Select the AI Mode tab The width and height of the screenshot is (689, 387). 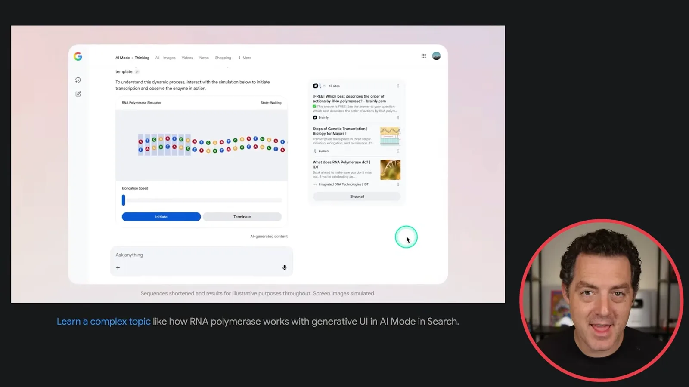click(122, 58)
